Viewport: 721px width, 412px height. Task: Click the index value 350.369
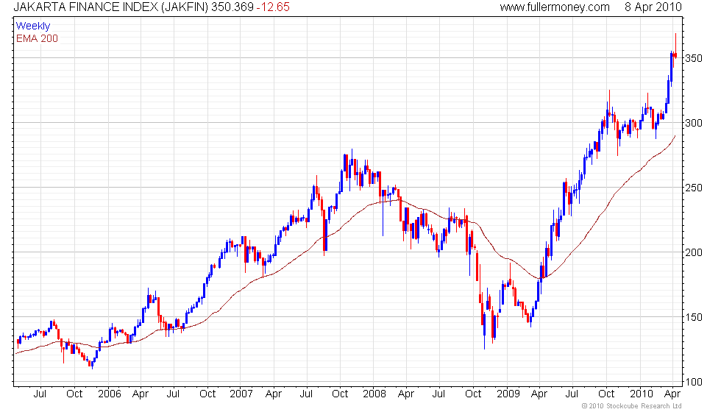coord(232,7)
